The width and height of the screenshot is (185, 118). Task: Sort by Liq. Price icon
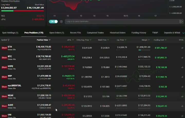(x=125, y=40)
